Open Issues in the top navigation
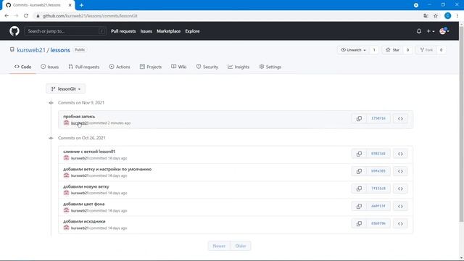Viewport: 464px width, 261px height. pos(146,31)
